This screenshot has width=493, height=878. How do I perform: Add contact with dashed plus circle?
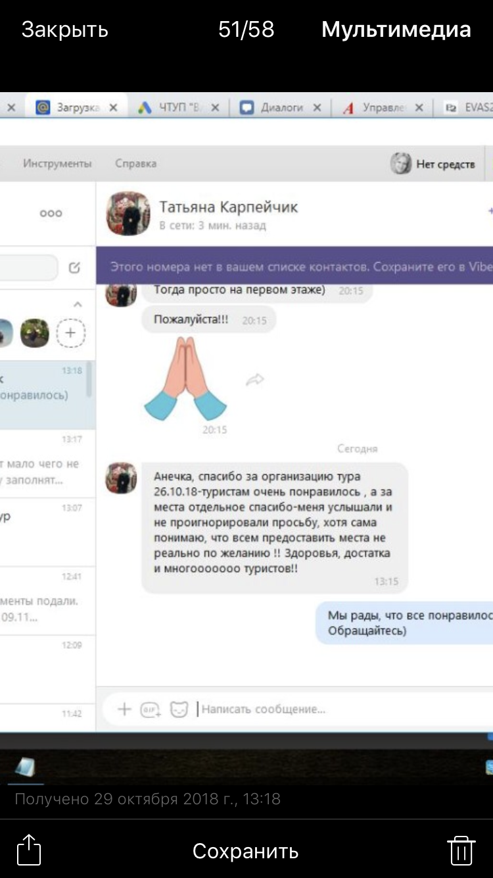(70, 333)
